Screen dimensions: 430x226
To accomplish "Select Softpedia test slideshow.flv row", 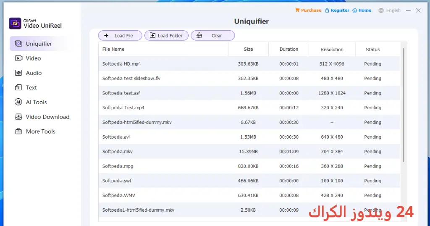I will [249, 78].
